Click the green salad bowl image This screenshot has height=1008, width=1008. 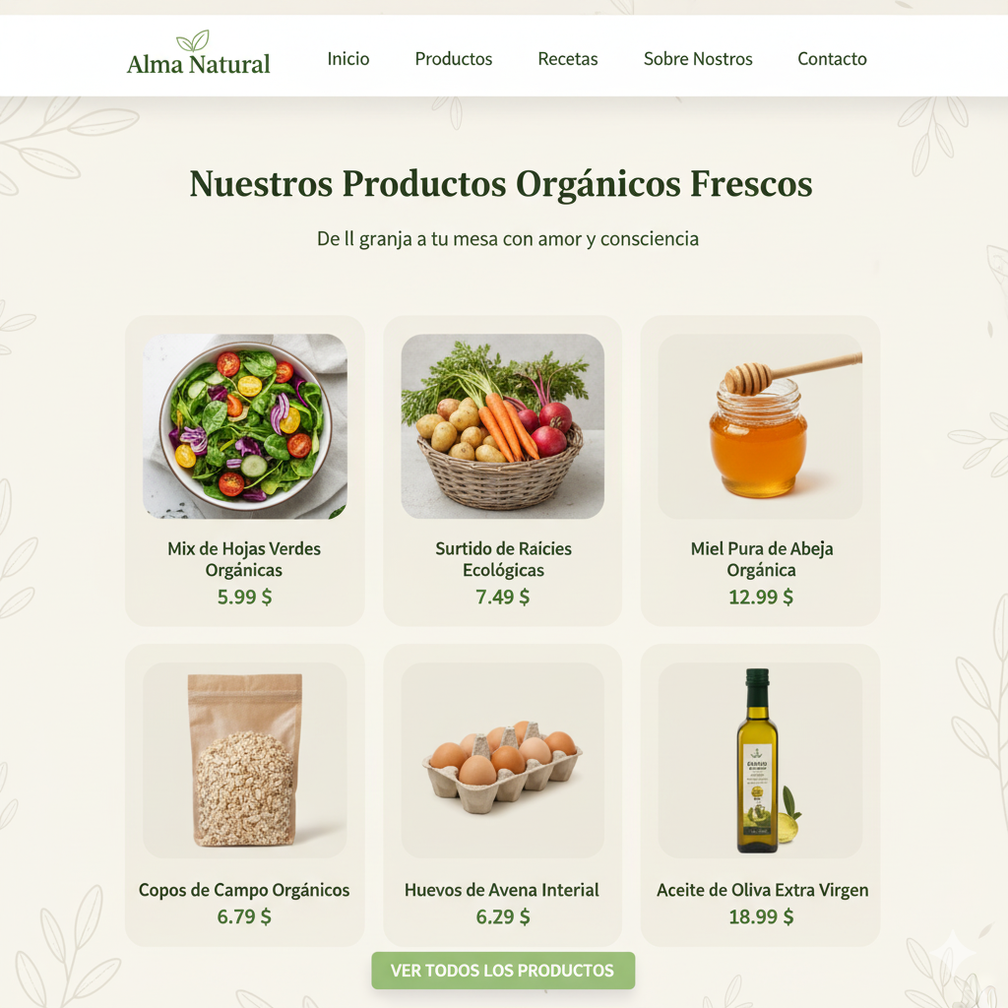point(245,426)
